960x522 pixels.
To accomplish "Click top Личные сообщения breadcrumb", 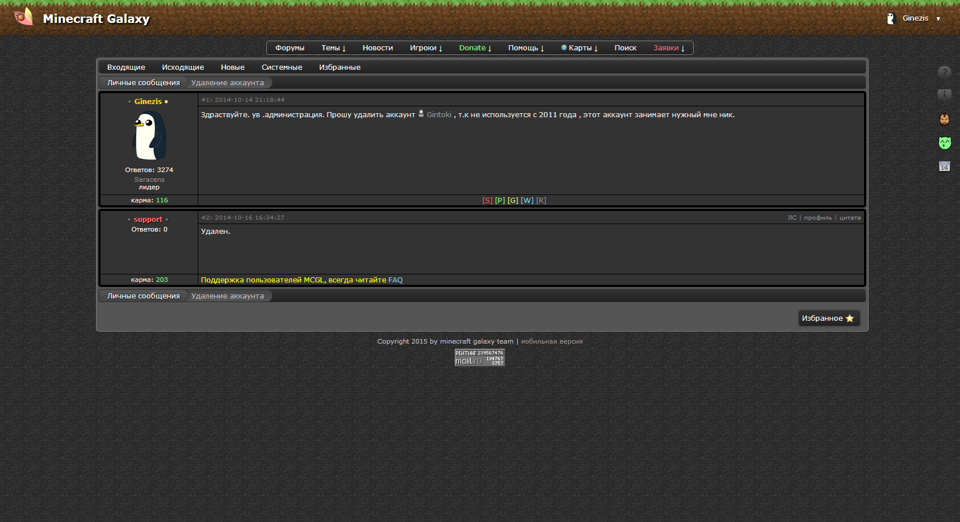I will pos(143,82).
